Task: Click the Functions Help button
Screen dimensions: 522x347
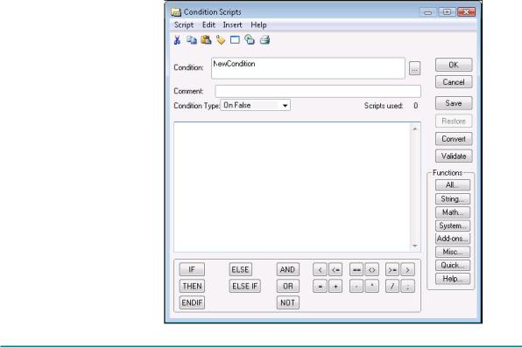Action: point(453,279)
